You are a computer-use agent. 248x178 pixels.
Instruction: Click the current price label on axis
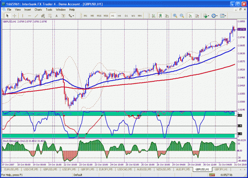pyautogui.click(x=242, y=29)
